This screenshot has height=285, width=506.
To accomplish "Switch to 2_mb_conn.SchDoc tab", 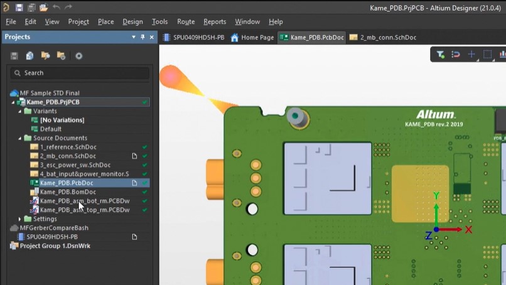I will (x=383, y=38).
